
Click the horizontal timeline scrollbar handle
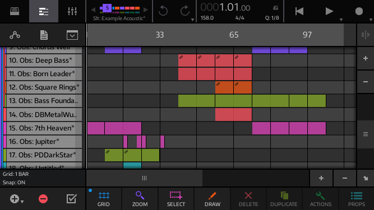144,178
